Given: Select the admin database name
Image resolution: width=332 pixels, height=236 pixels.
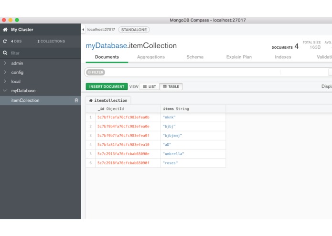Looking at the screenshot, I should [x=17, y=63].
